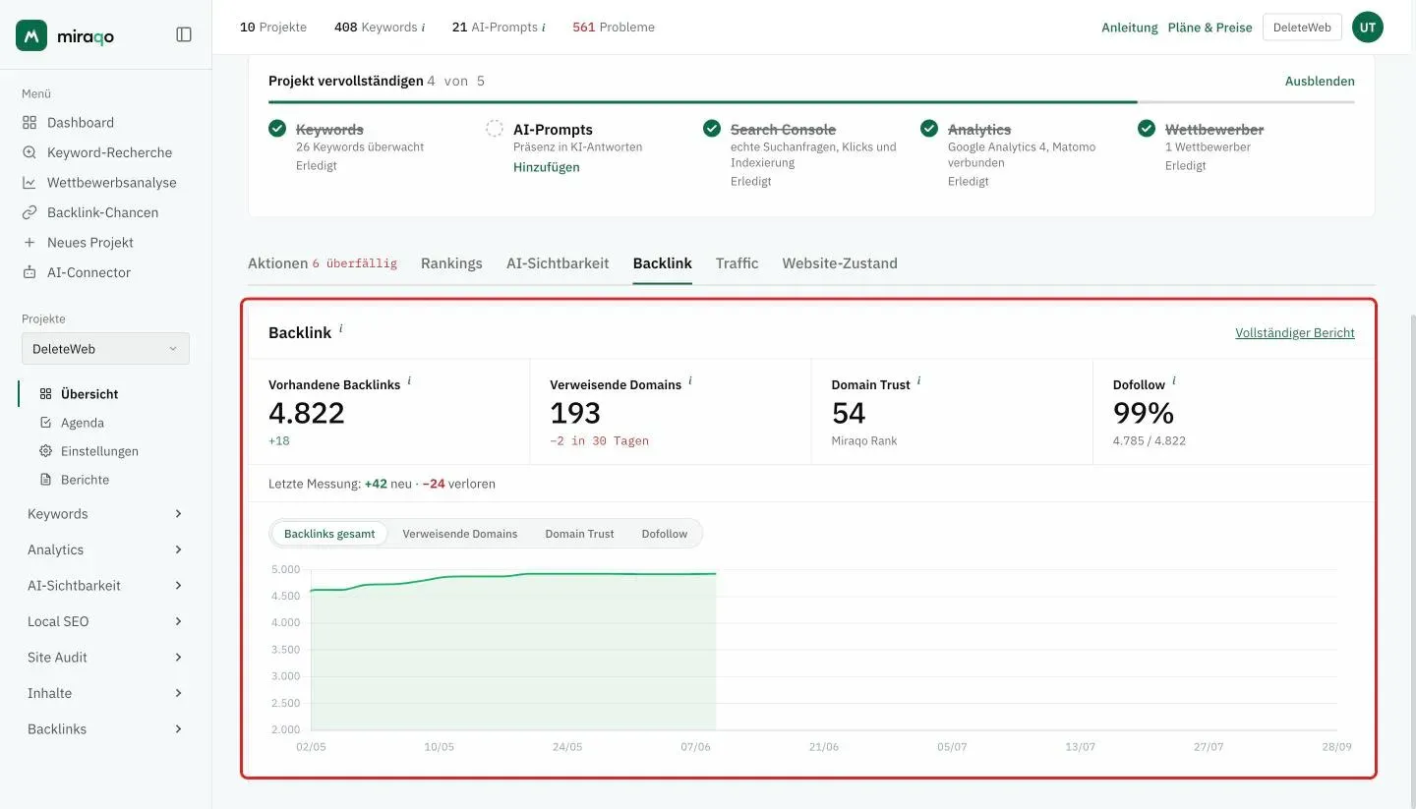Open the Aktionen tab

pos(323,263)
